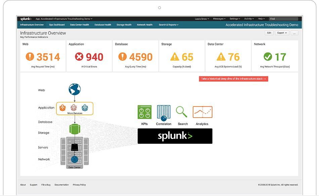
Task: Click the Web globe icon in diagram
Action: pyautogui.click(x=75, y=90)
